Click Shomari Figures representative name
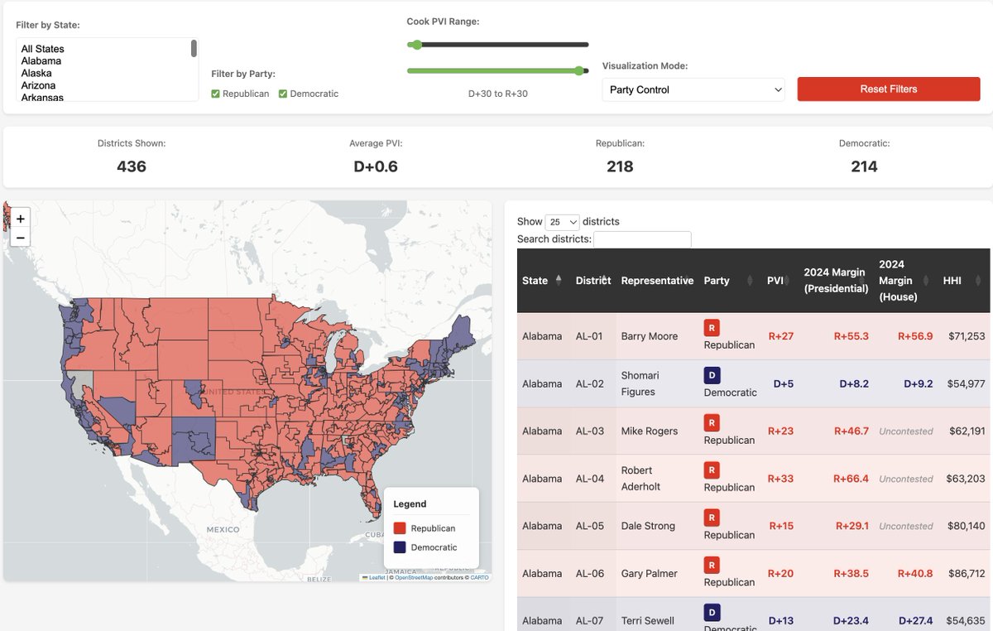The width and height of the screenshot is (993, 631). [x=641, y=383]
